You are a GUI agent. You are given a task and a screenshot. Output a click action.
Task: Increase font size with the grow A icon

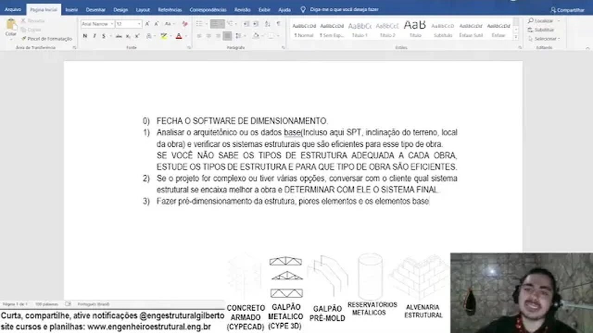tap(147, 24)
